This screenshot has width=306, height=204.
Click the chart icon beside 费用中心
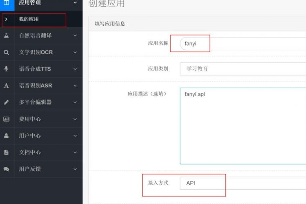(x=7, y=119)
